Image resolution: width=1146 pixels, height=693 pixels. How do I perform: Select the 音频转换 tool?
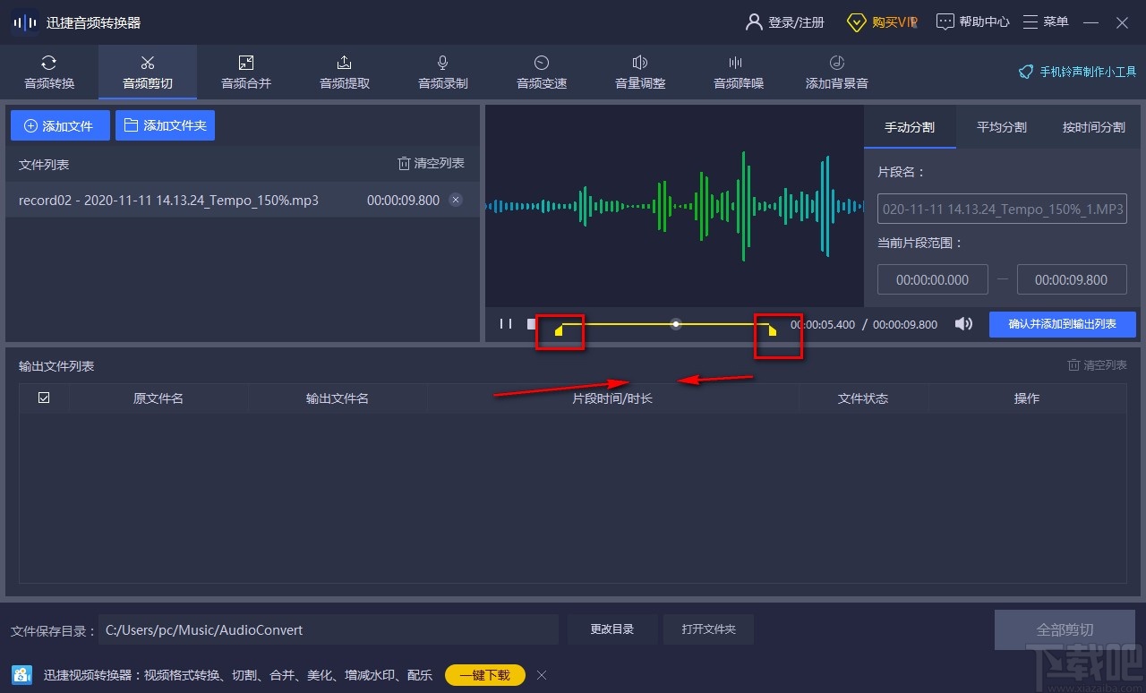tap(49, 72)
